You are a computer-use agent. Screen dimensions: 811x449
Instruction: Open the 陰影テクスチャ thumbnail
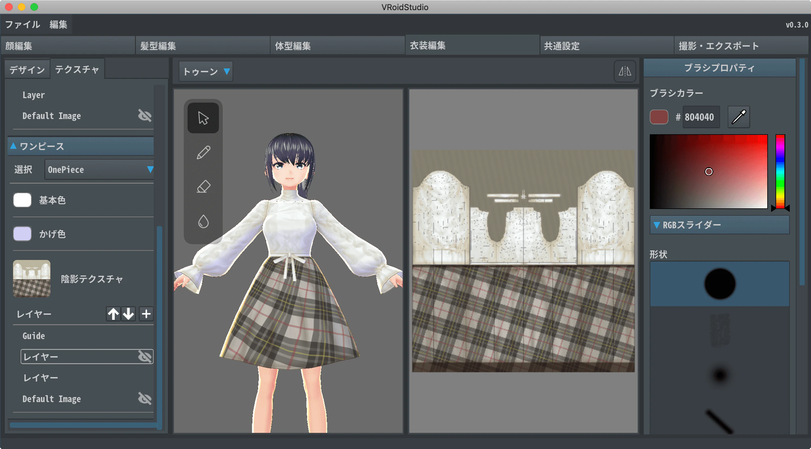click(32, 279)
